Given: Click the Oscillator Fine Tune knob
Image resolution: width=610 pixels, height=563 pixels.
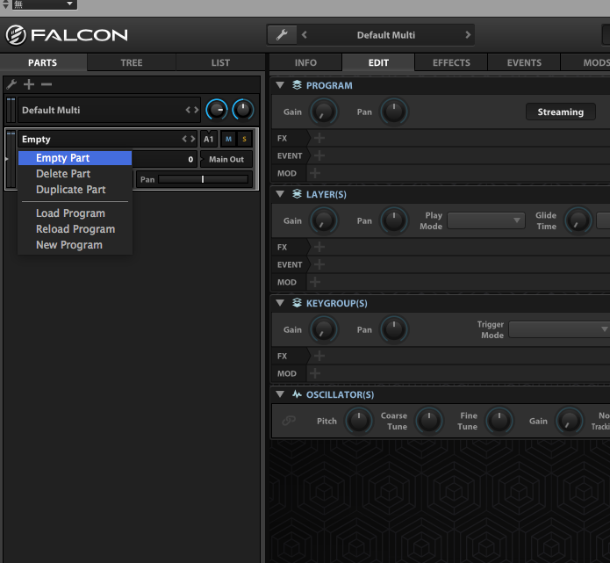Looking at the screenshot, I should click(499, 421).
